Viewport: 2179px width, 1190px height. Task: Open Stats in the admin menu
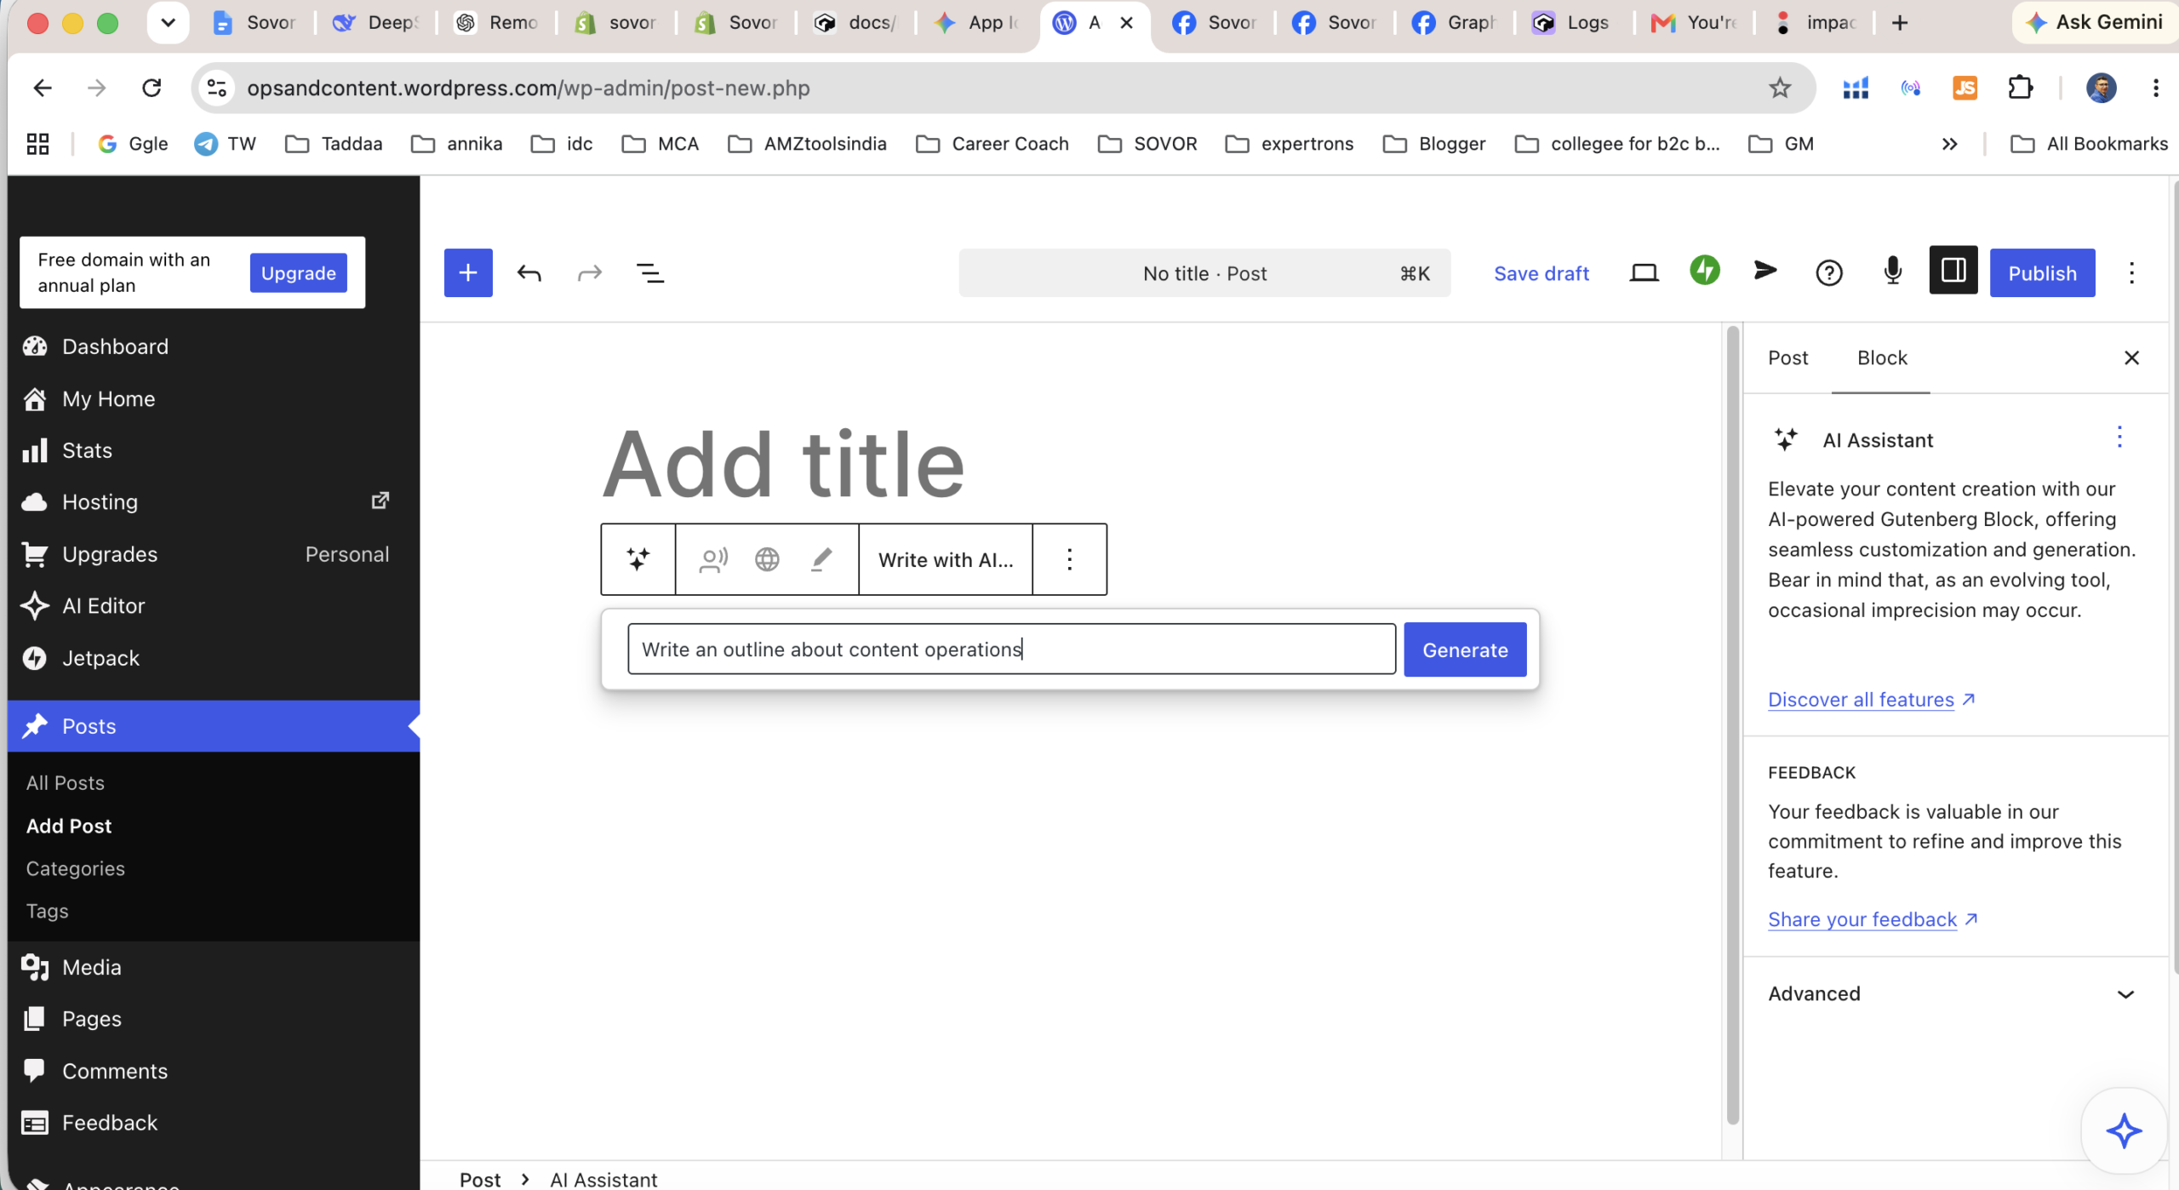click(87, 450)
